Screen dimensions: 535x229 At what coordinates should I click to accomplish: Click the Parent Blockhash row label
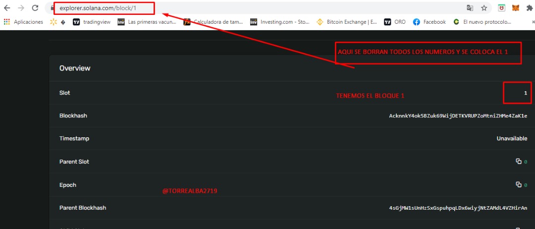[83, 208]
